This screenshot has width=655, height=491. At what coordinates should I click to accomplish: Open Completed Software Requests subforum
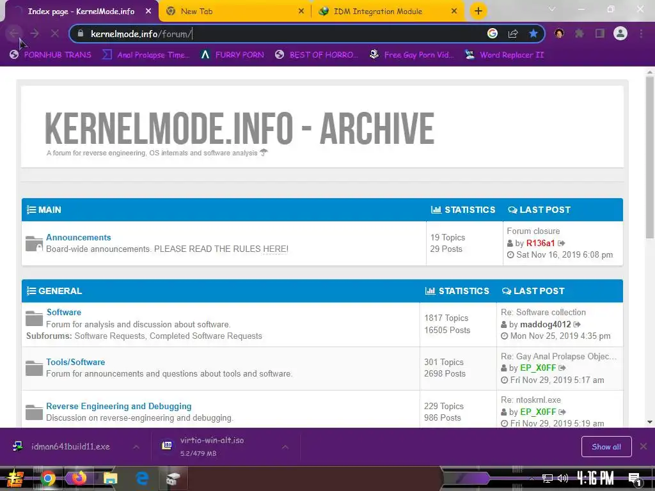[206, 336]
